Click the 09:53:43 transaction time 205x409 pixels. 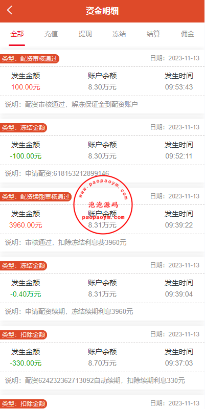(x=179, y=87)
